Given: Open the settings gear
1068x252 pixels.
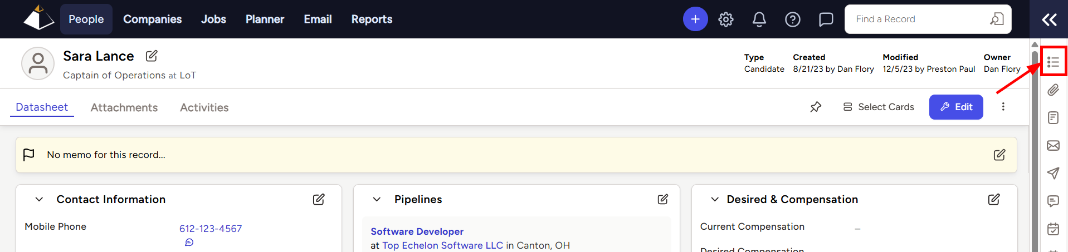Looking at the screenshot, I should [x=726, y=19].
